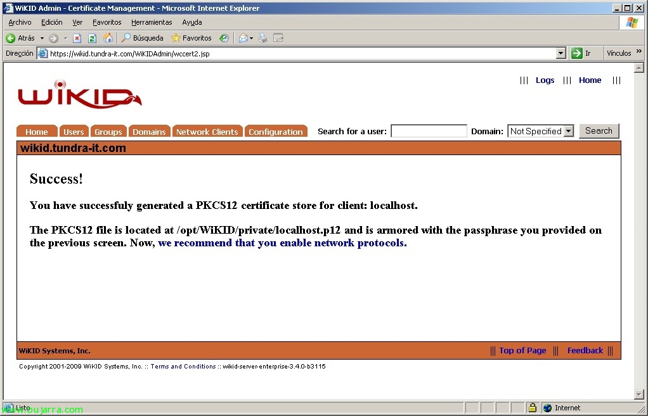Switch to the Groups tab
Viewport: 648px width, 416px height.
click(108, 131)
